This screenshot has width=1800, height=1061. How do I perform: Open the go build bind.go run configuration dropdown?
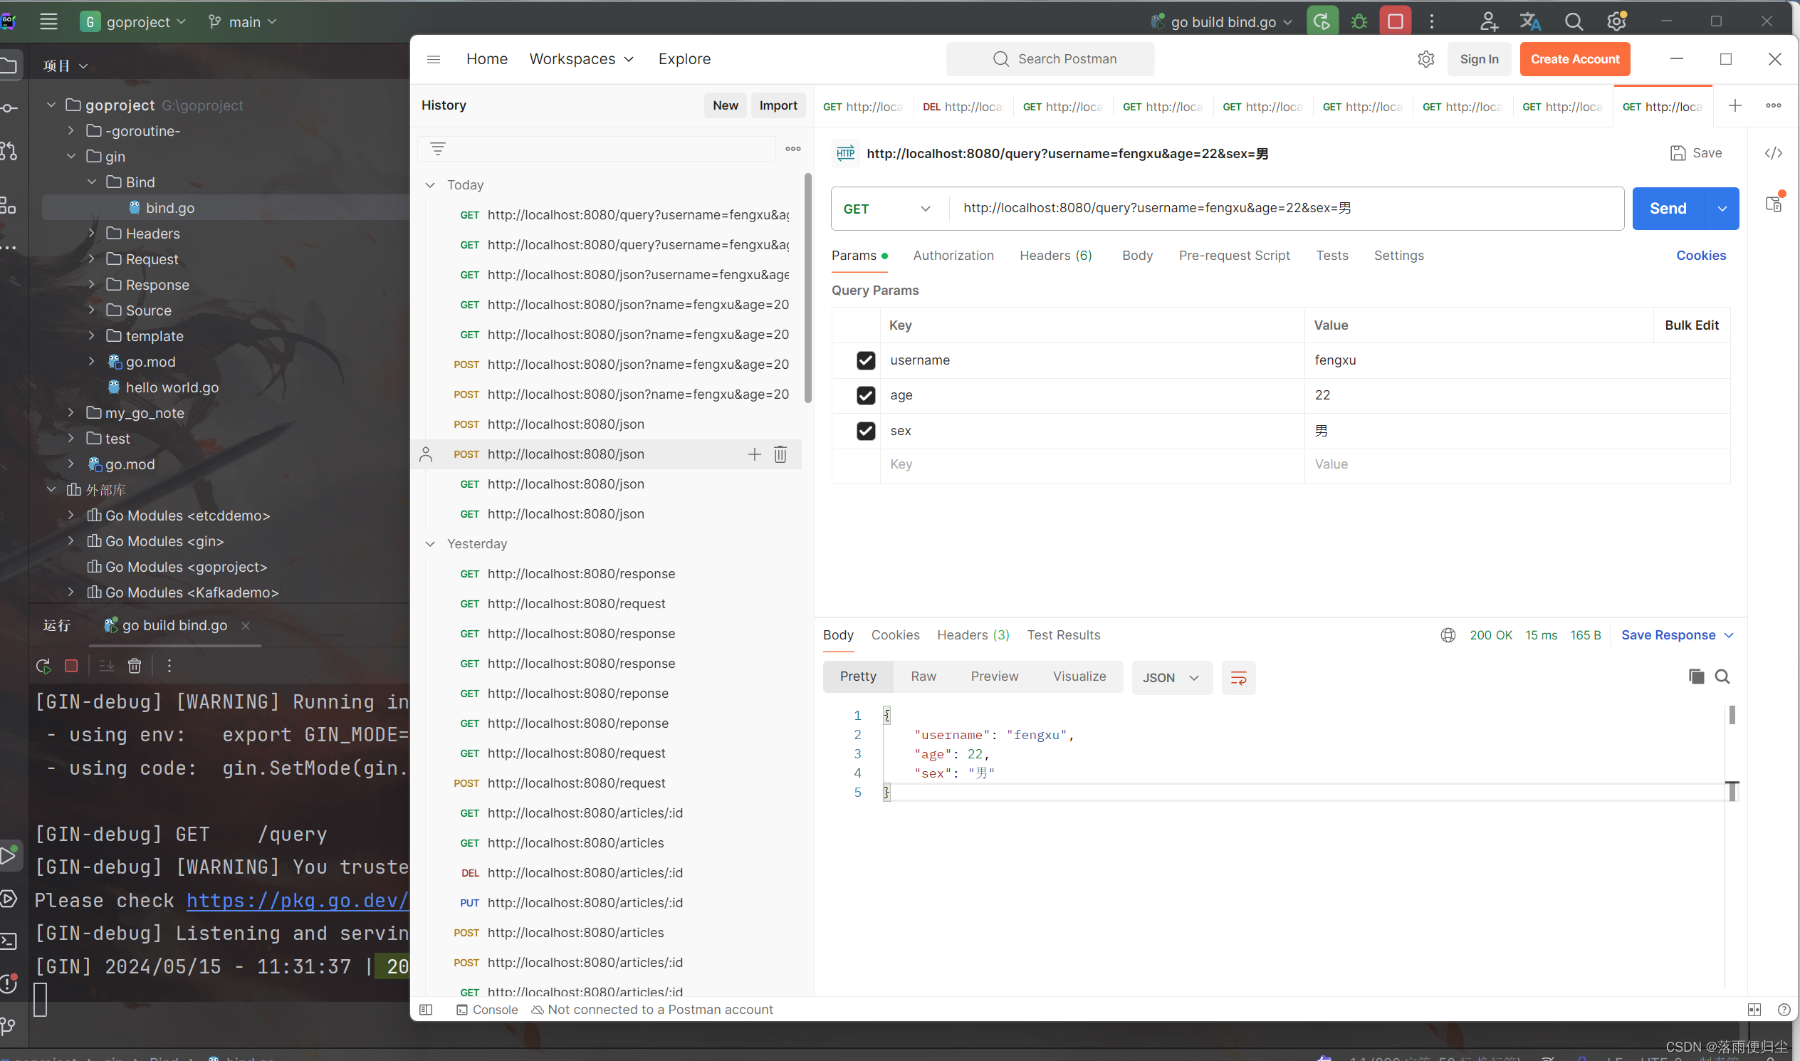click(x=1222, y=21)
